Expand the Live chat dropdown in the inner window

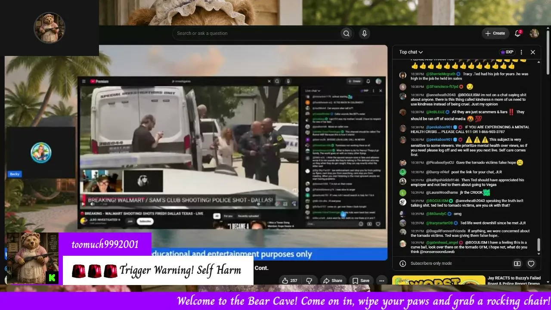[x=313, y=91]
